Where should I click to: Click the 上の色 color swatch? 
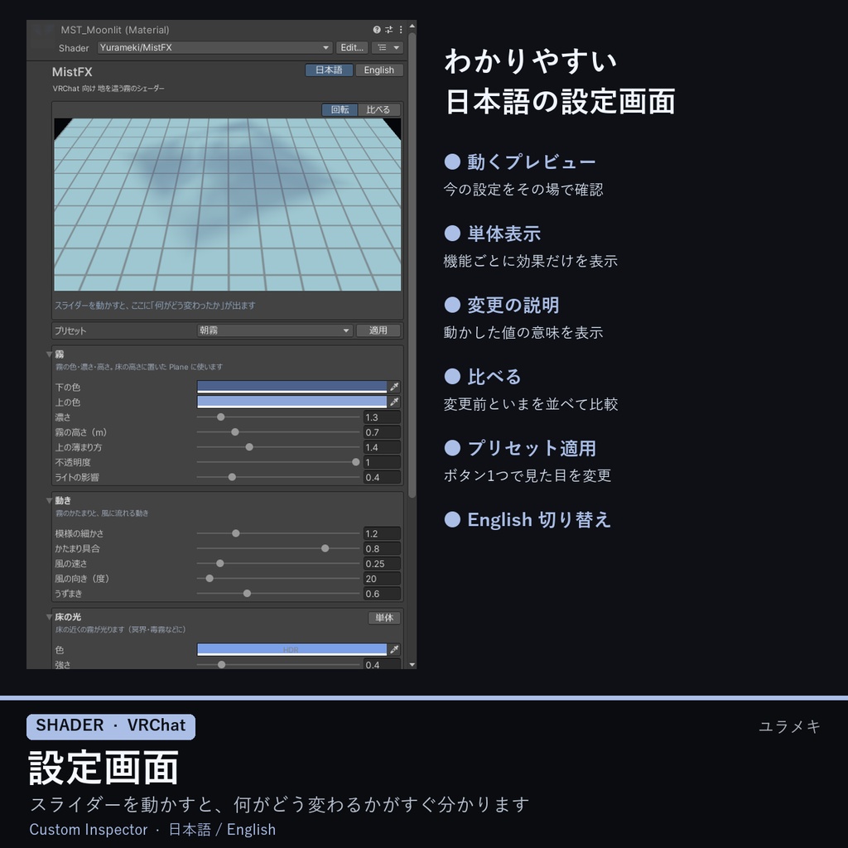tap(292, 402)
